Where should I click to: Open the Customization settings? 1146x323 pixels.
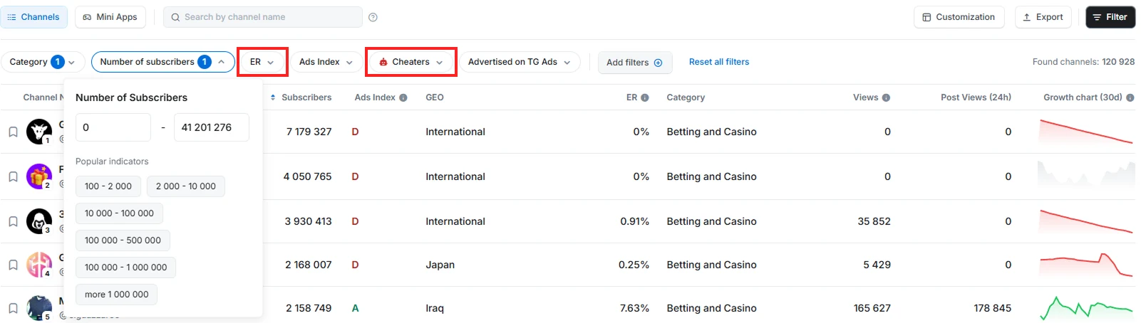(x=959, y=17)
